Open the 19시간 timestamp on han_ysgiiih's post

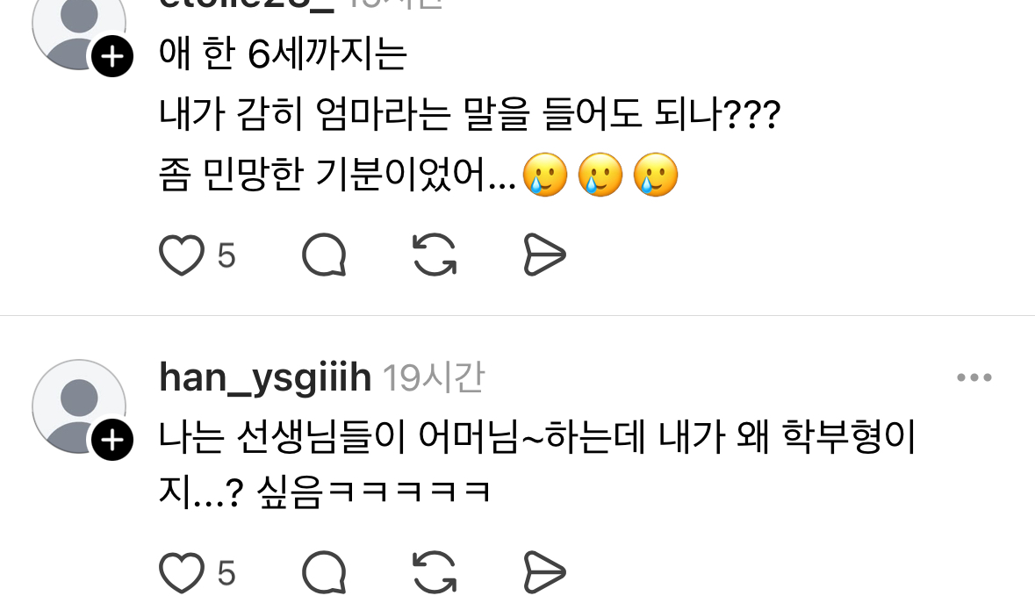(x=434, y=377)
